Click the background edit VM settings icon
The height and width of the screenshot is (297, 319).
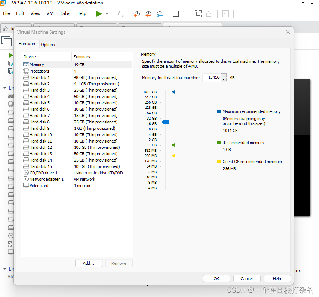click(10, 63)
